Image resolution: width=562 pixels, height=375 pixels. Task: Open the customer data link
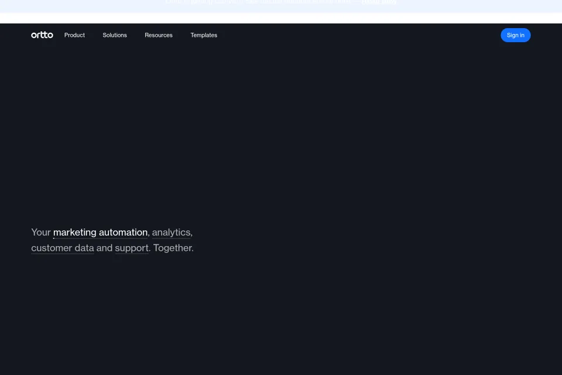coord(63,248)
